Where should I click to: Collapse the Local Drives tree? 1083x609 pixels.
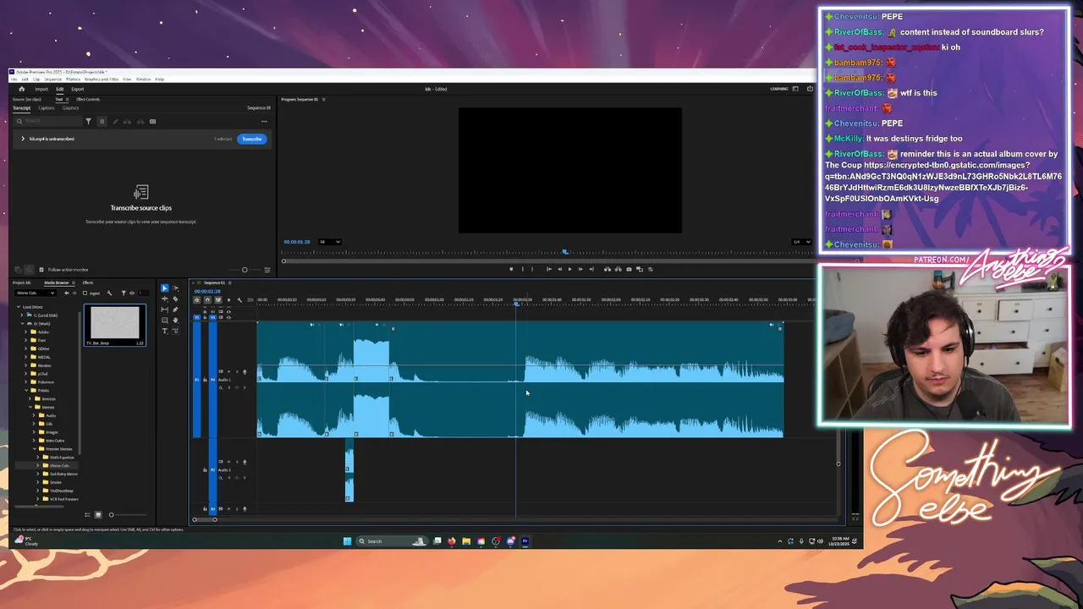(x=19, y=307)
